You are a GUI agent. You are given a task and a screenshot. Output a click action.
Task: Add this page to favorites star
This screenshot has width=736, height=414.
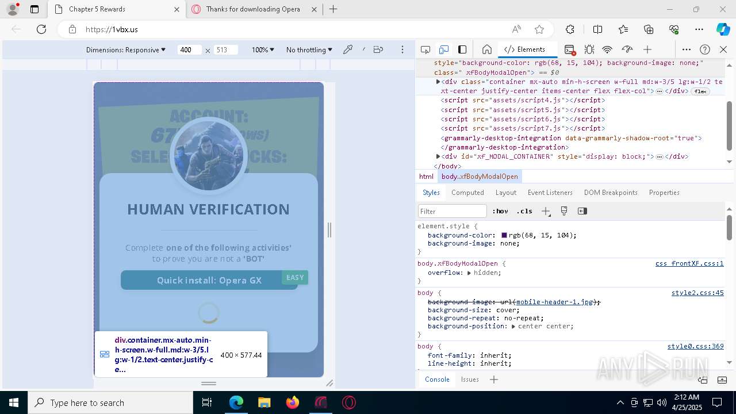coord(539,29)
